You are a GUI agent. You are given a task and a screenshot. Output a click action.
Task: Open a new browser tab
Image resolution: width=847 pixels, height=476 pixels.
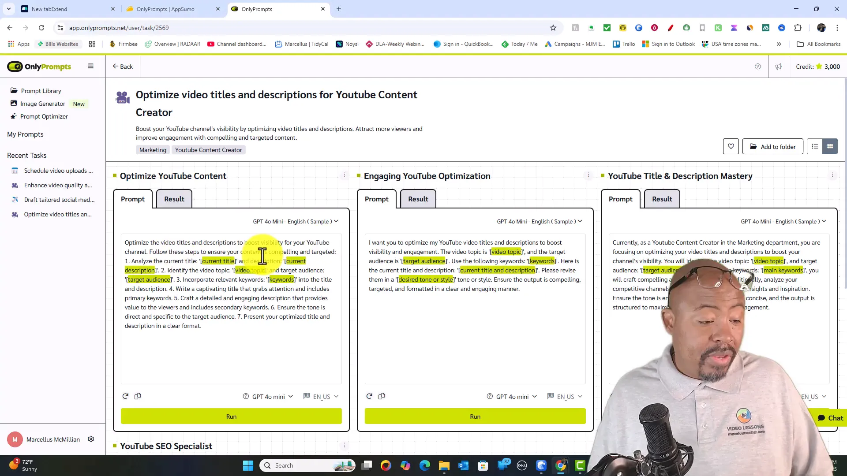point(339,9)
